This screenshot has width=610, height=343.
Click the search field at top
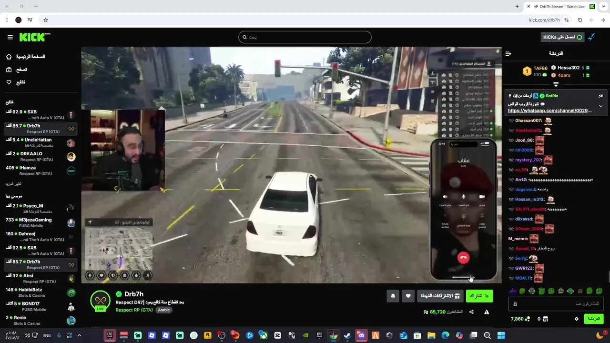click(x=305, y=37)
